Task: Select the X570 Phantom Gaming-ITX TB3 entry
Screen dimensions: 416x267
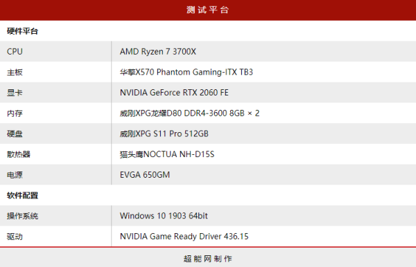Action: click(187, 72)
